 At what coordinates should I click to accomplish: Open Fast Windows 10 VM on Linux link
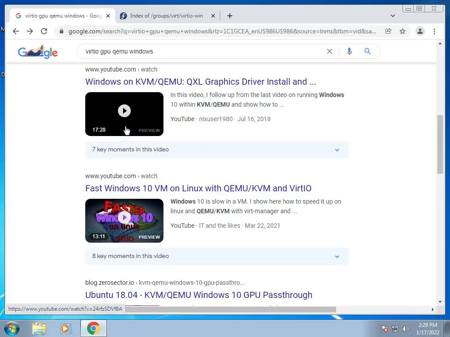point(198,188)
